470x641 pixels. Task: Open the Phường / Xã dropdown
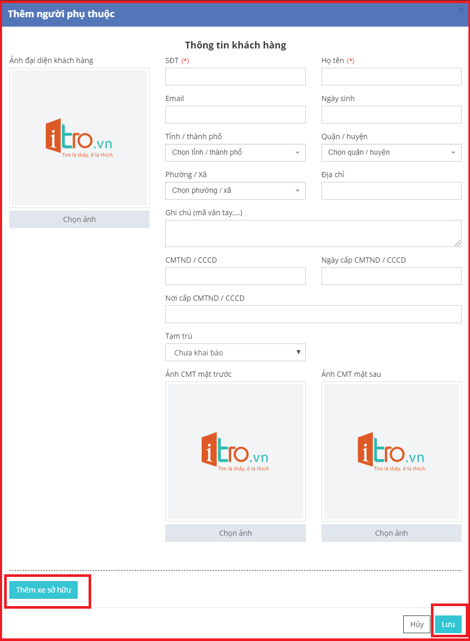click(235, 191)
